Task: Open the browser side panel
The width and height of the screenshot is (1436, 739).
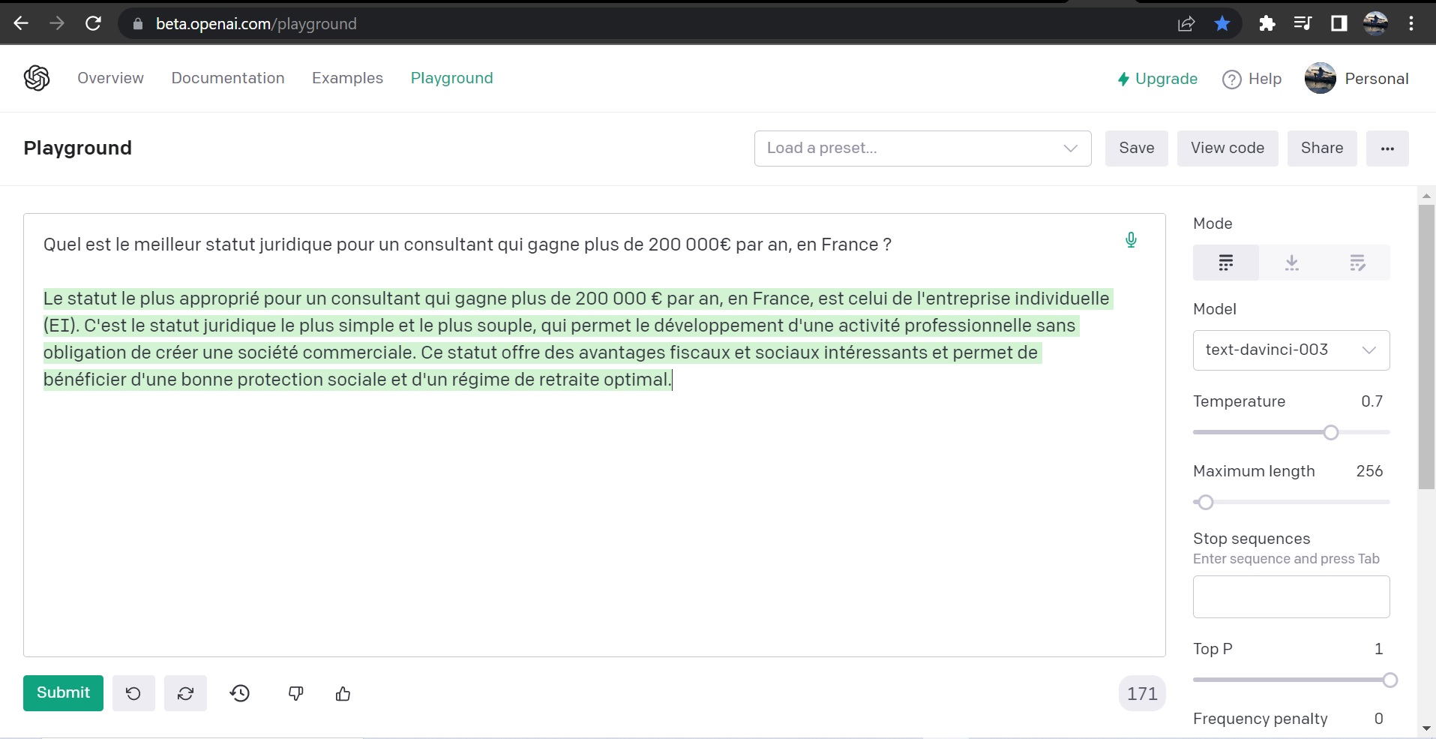Action: [1339, 24]
